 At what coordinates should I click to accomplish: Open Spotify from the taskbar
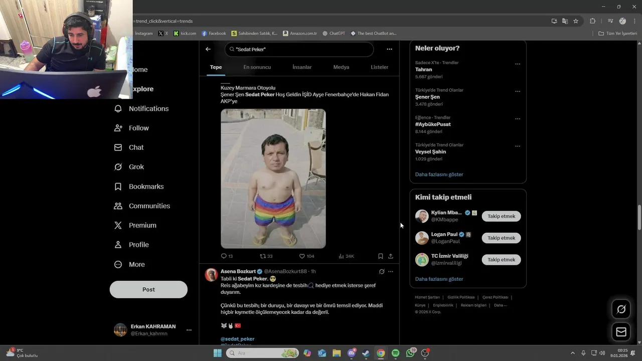click(395, 353)
